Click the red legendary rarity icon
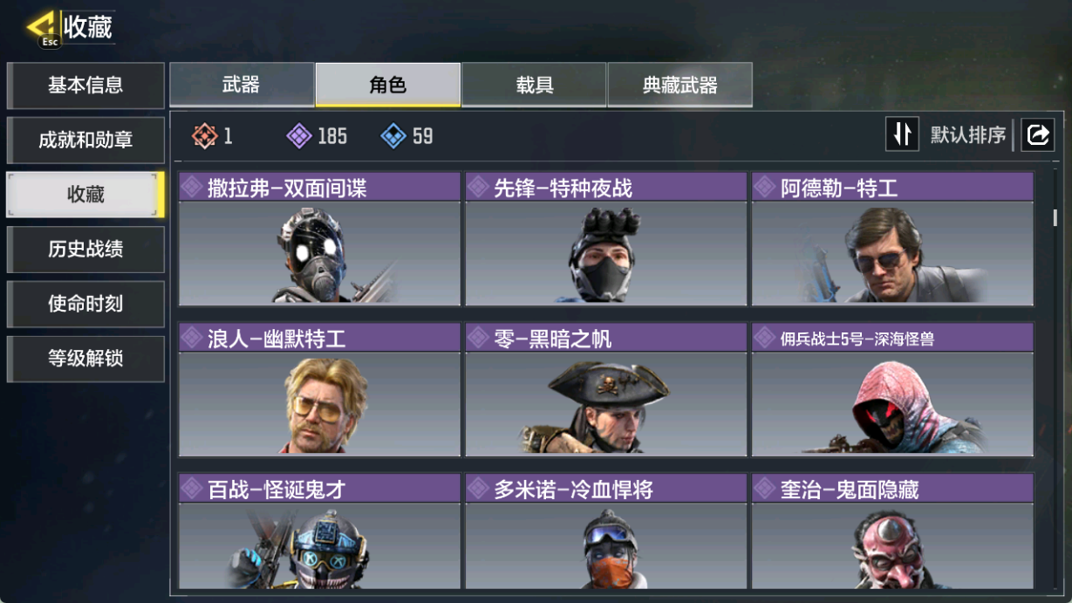 click(204, 136)
